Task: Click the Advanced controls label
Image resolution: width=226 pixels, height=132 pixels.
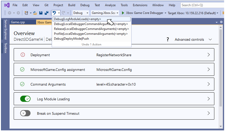Action: coord(189,39)
